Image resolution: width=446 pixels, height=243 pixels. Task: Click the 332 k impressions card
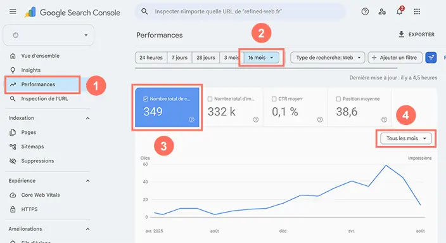231,107
